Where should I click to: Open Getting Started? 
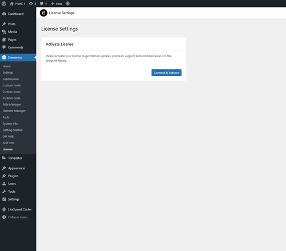pyautogui.click(x=13, y=130)
